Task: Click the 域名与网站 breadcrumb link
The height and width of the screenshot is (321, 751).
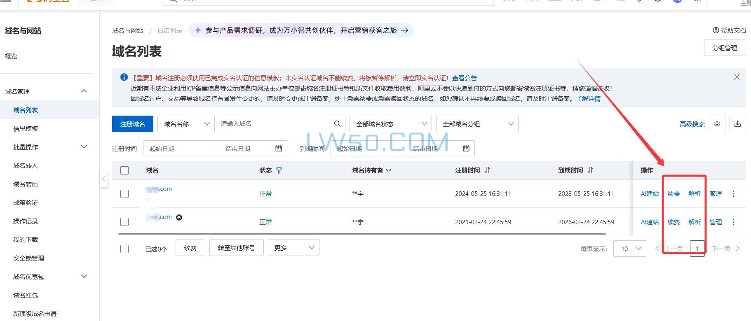Action: (x=127, y=31)
